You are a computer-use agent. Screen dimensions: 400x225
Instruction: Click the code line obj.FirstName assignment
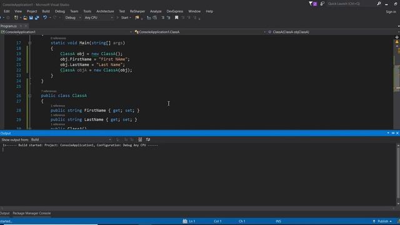(95, 59)
